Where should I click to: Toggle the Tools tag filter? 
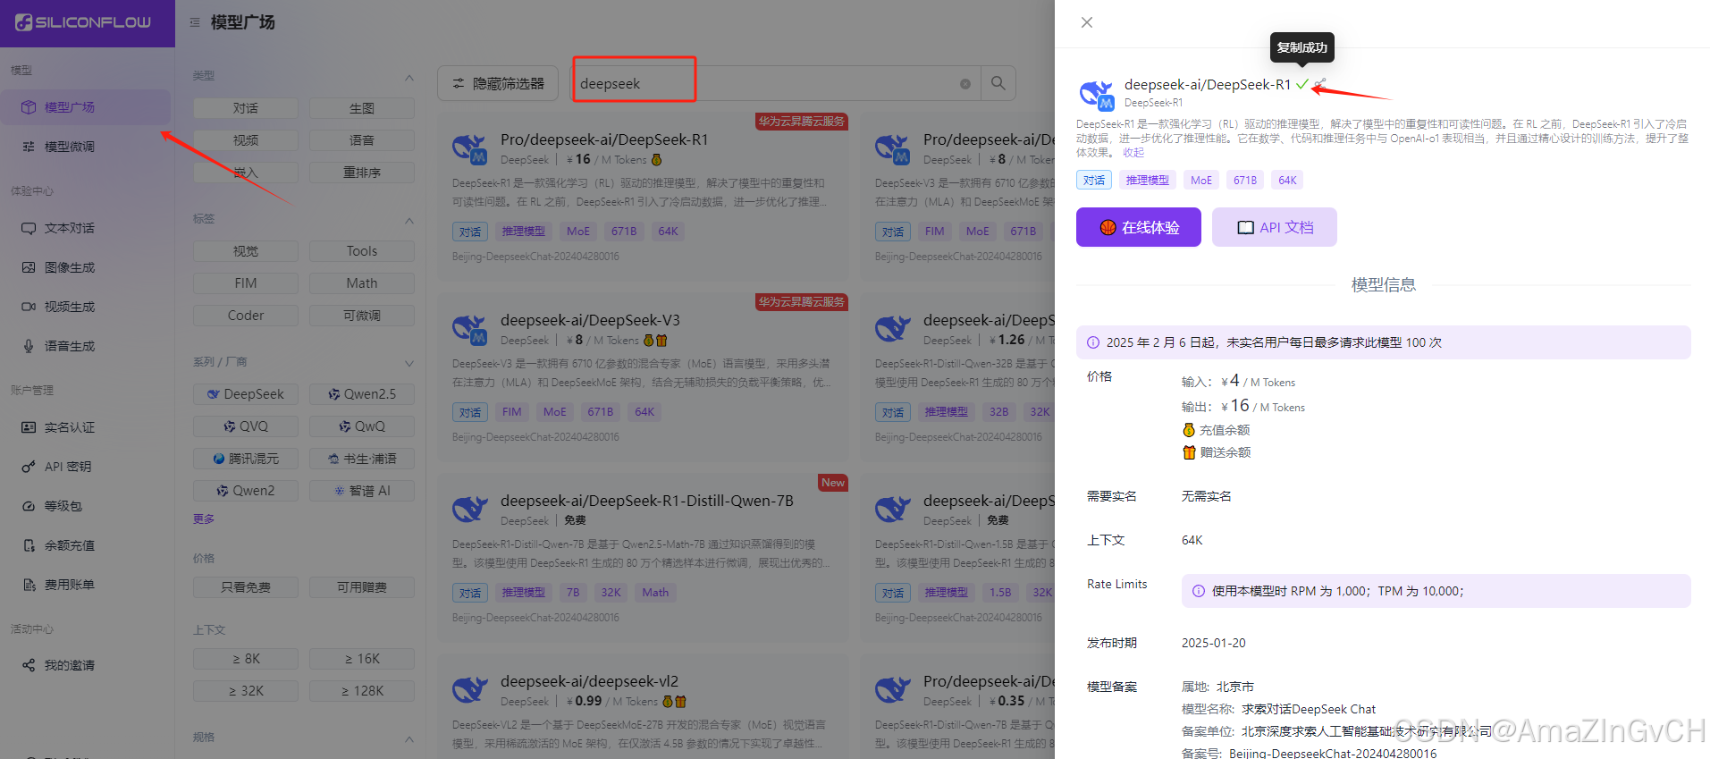click(x=362, y=251)
